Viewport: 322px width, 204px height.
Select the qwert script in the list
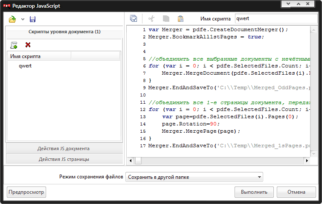coord(25,66)
